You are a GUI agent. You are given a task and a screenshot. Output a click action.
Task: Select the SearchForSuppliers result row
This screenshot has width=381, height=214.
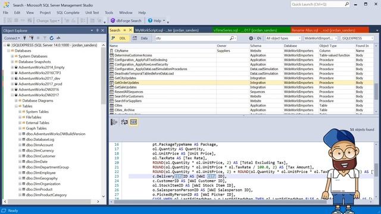coord(241,101)
